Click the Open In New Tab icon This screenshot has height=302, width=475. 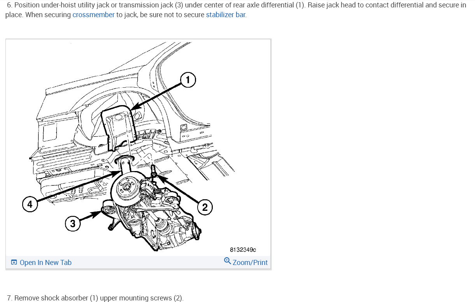14,262
